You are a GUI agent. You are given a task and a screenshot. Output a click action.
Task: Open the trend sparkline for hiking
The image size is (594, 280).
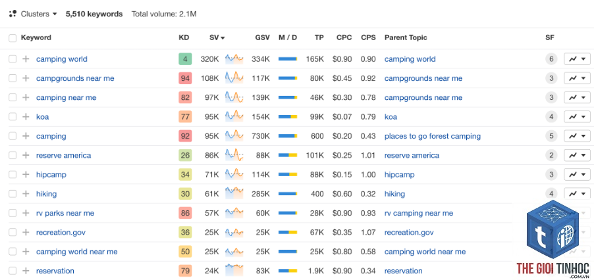click(234, 193)
